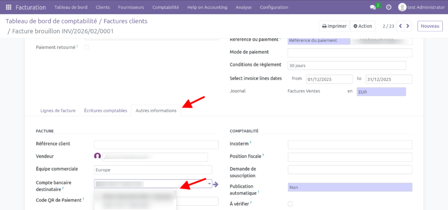
Task: Click the Nouveau button
Action: tap(430, 26)
